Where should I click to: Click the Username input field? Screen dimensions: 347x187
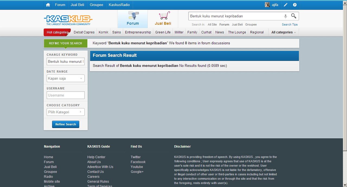pos(65,95)
